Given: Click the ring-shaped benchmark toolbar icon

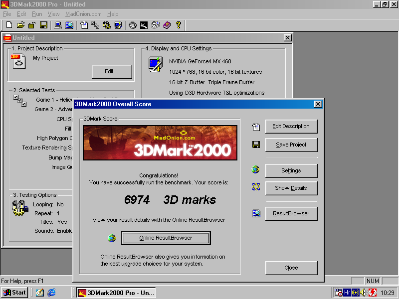Looking at the screenshot, I should (x=133, y=25).
